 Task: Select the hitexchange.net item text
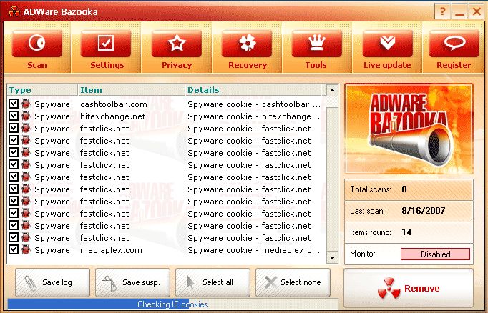click(112, 116)
